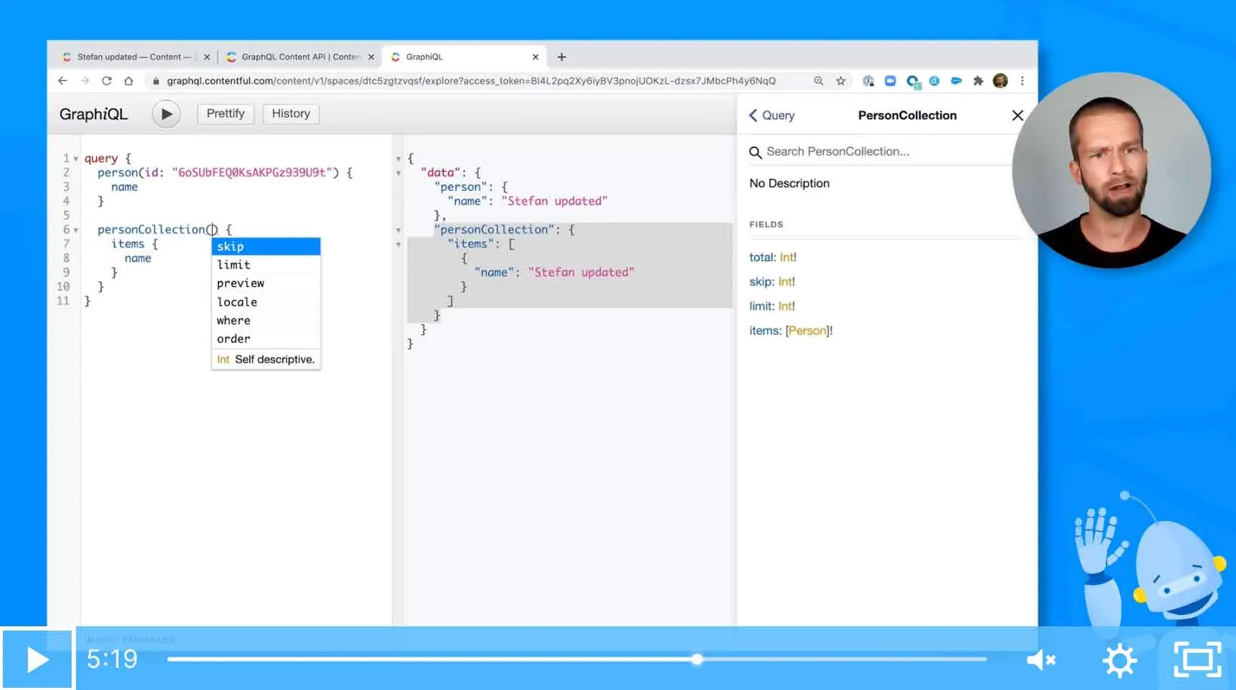Open the Extensions puzzle icon
1236x690 pixels.
click(978, 81)
